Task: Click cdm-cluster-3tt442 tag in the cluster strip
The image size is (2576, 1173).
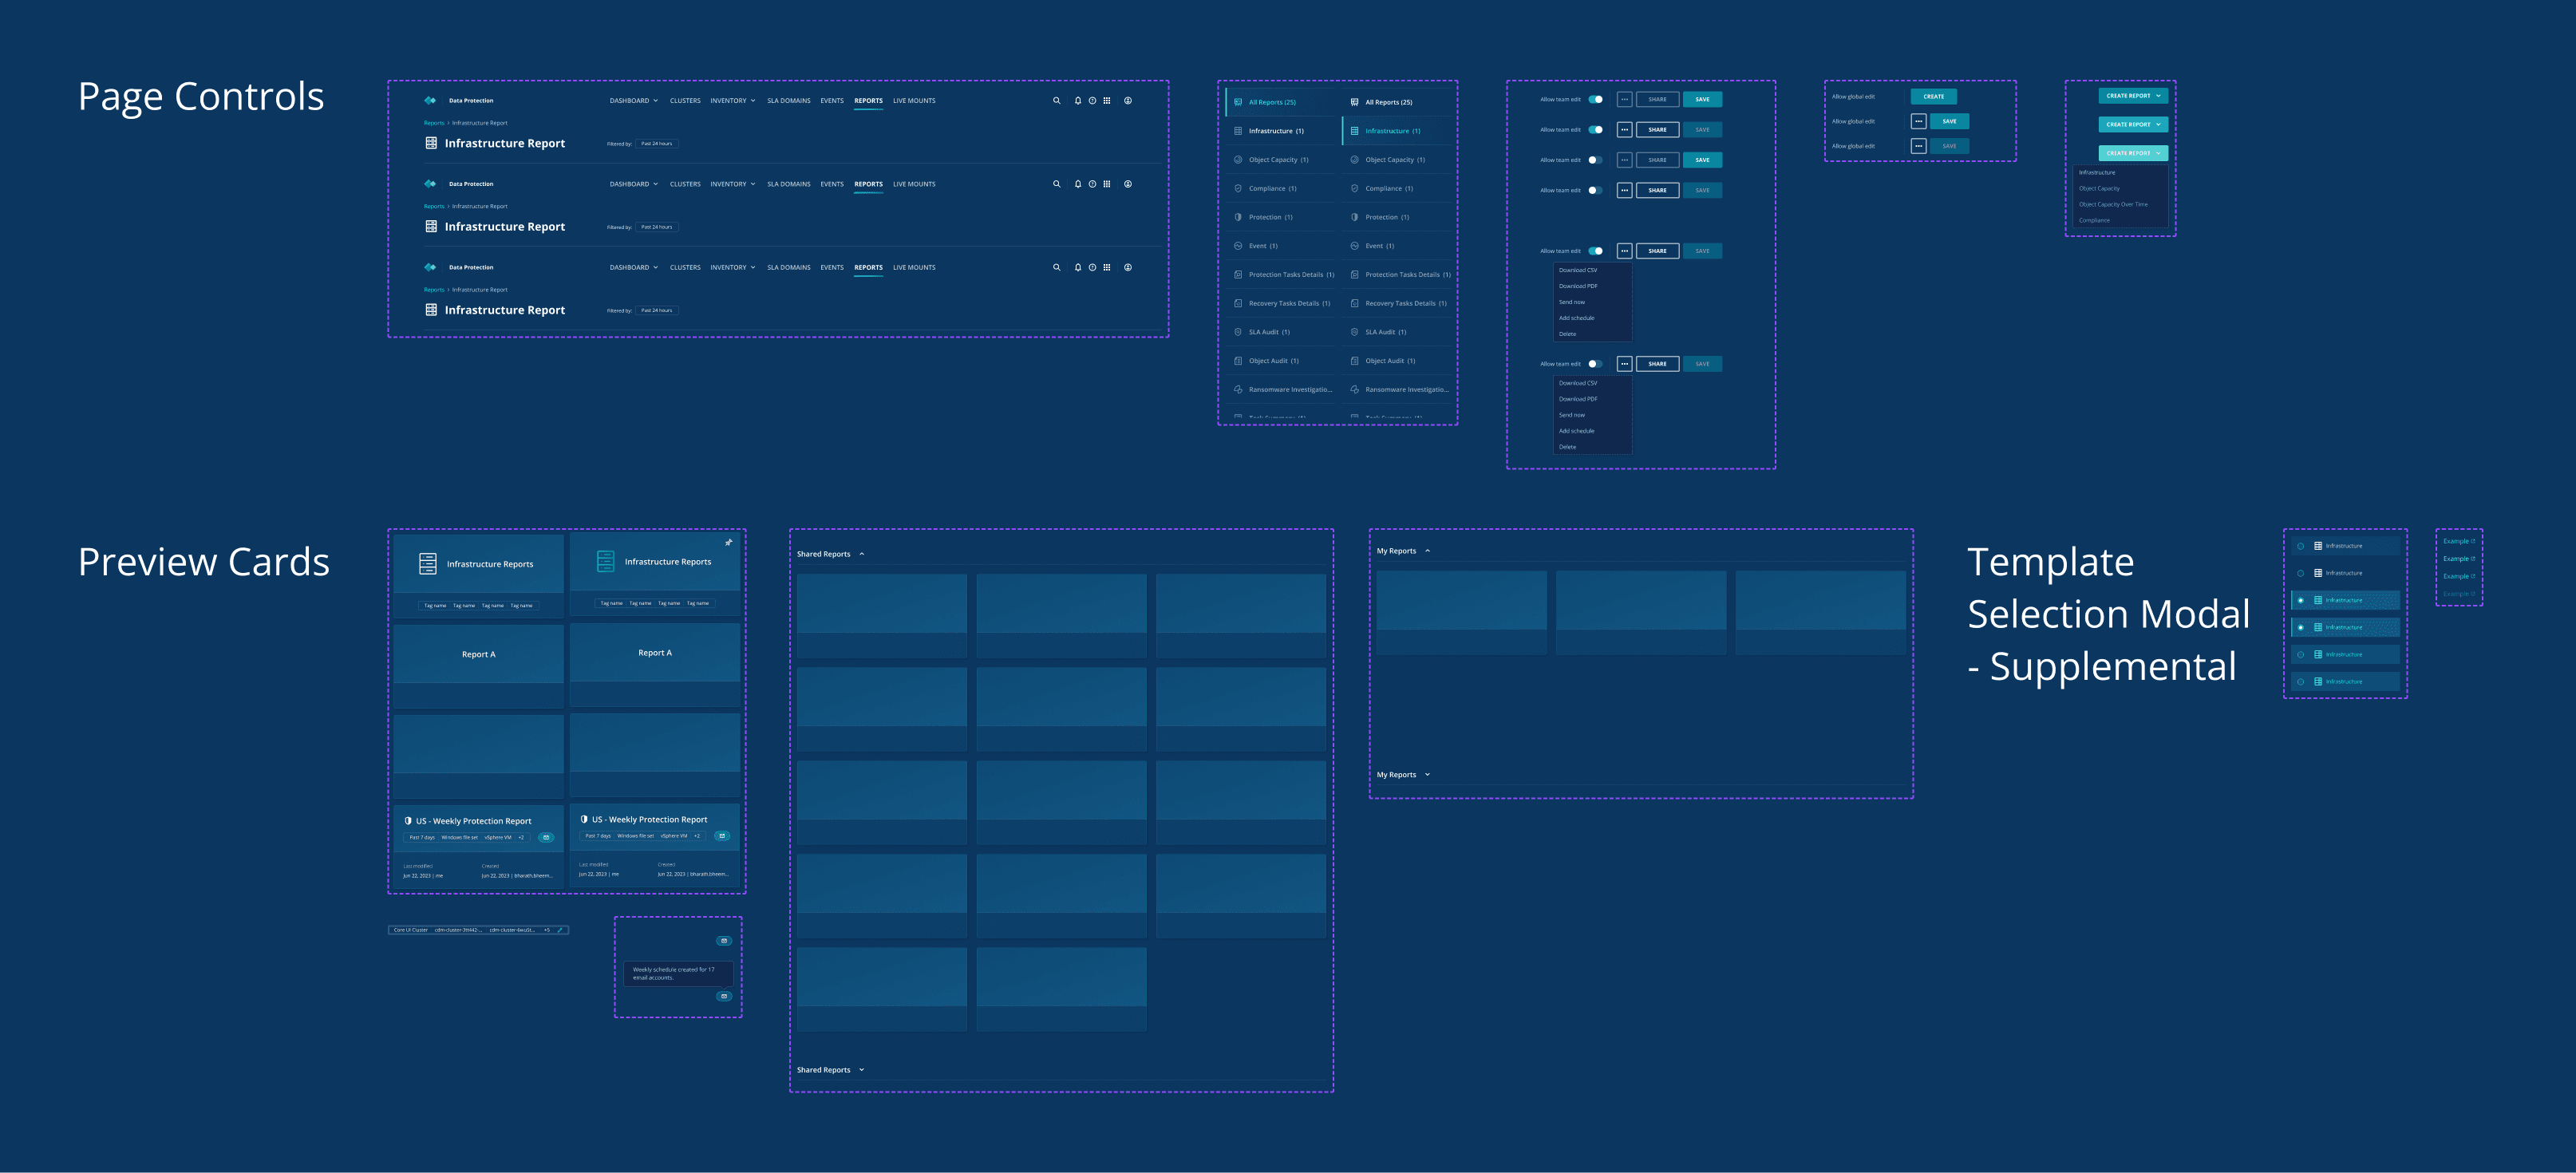Action: 458,930
